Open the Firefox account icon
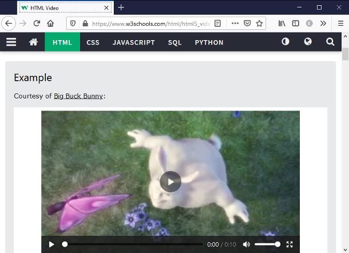349x253 pixels. coord(309,23)
